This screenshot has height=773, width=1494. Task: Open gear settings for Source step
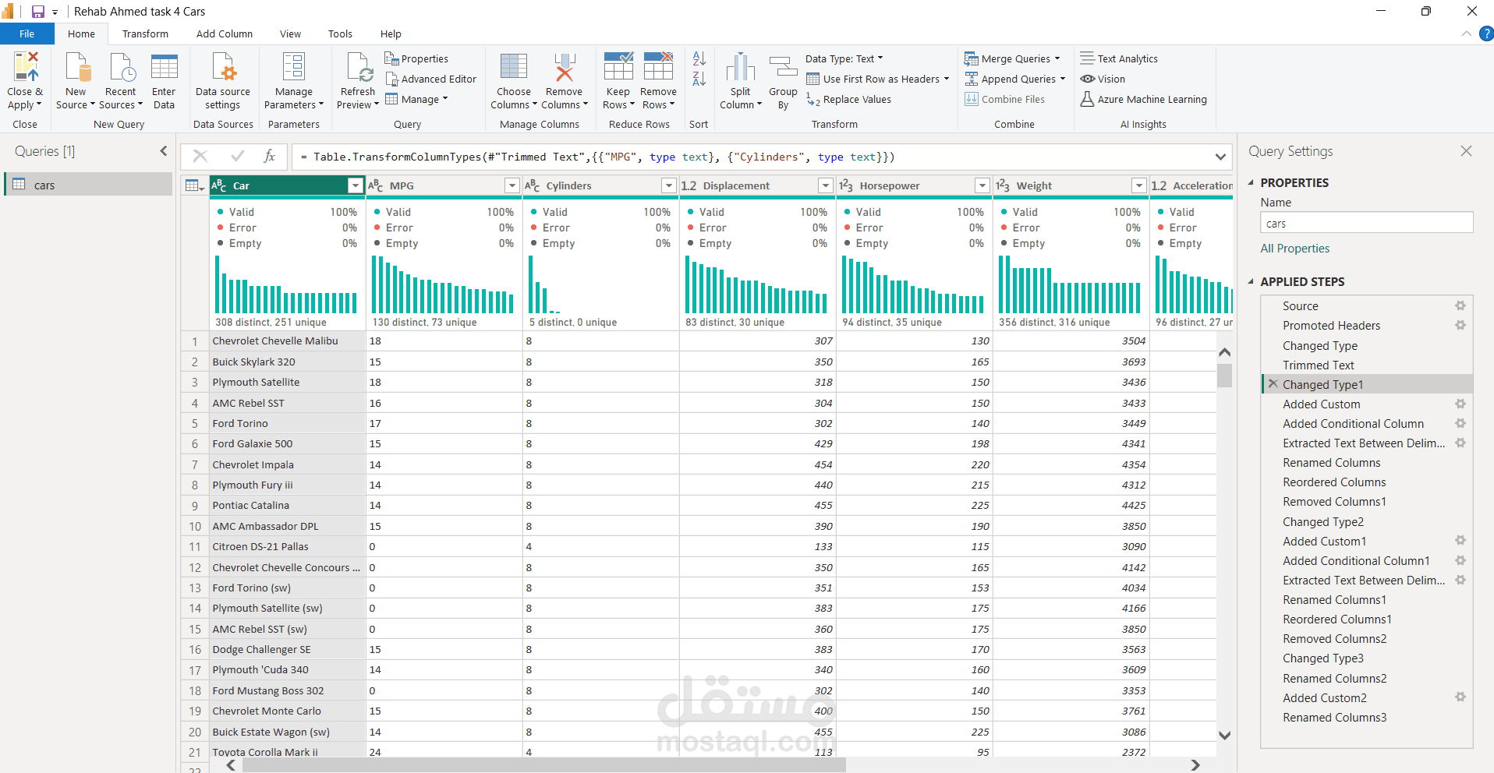pos(1460,305)
